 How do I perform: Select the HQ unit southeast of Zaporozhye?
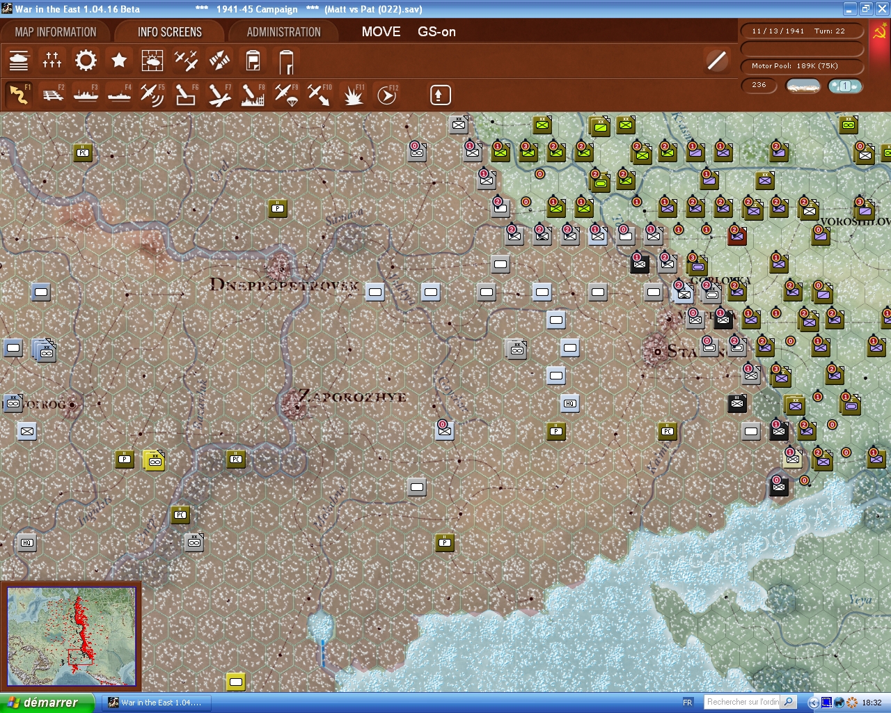pyautogui.click(x=570, y=403)
